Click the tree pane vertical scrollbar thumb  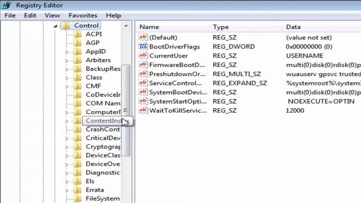126,111
